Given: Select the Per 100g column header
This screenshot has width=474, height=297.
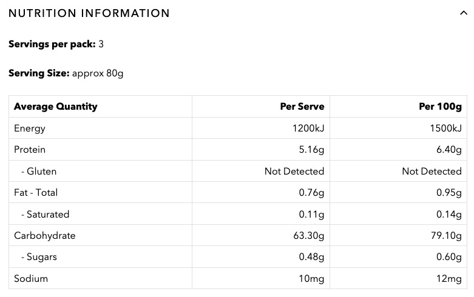Looking at the screenshot, I should point(440,107).
